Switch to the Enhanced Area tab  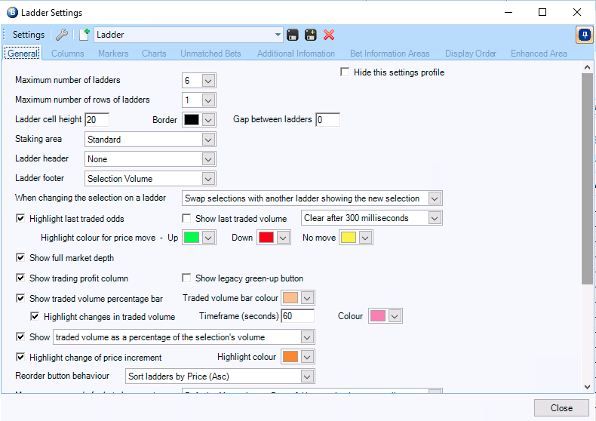[x=539, y=54]
